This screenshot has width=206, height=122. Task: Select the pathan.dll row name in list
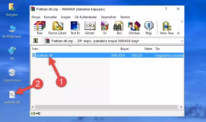tap(45, 55)
